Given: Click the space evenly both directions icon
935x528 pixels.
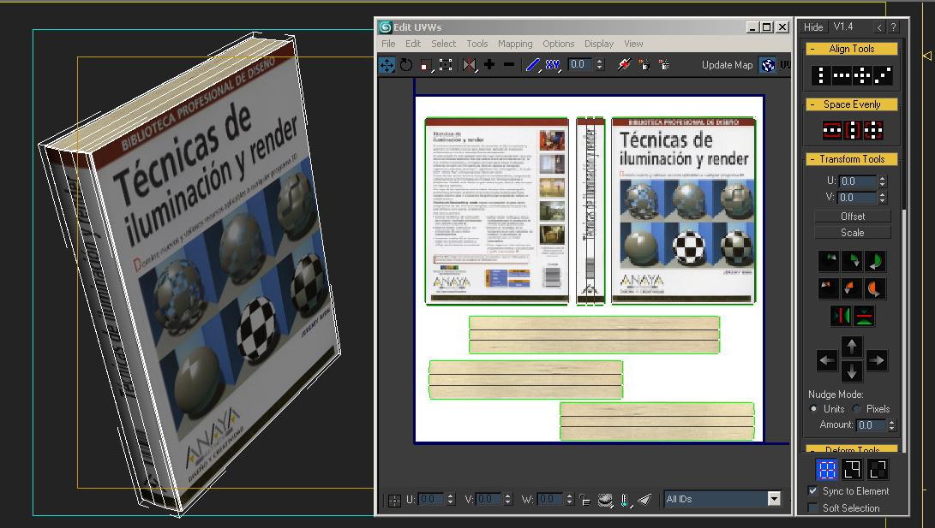Looking at the screenshot, I should [873, 130].
